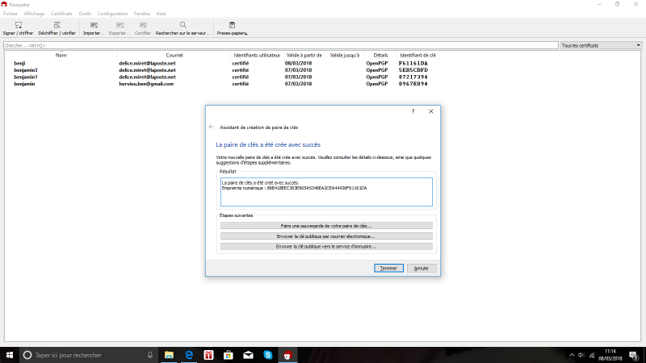
Task: Open the Certificats menu
Action: (x=61, y=14)
